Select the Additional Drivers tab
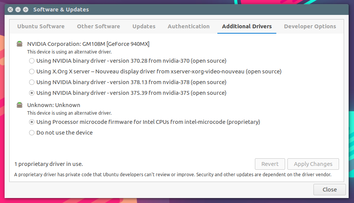 tap(247, 26)
